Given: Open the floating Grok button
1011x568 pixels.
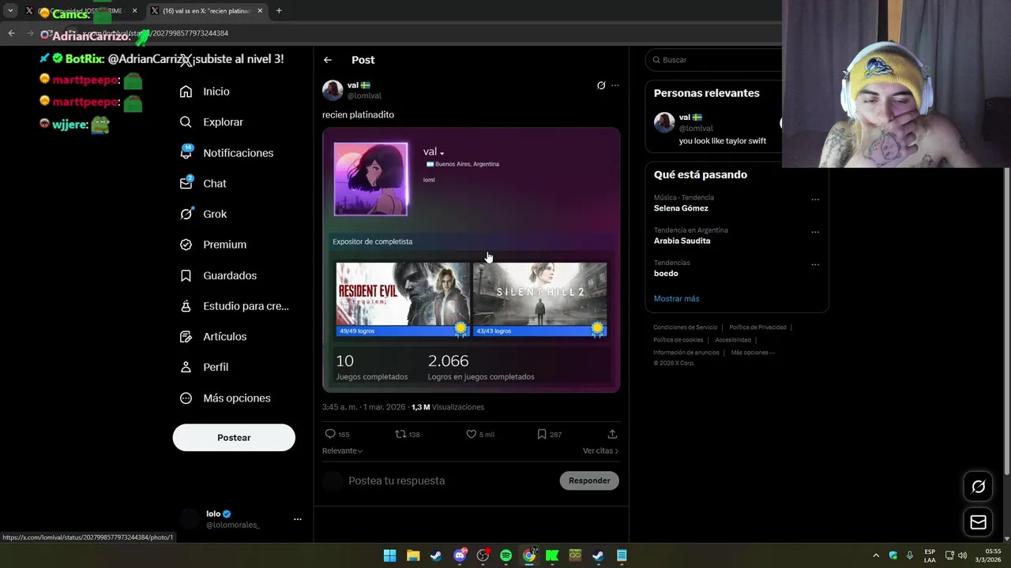Looking at the screenshot, I should pos(979,487).
